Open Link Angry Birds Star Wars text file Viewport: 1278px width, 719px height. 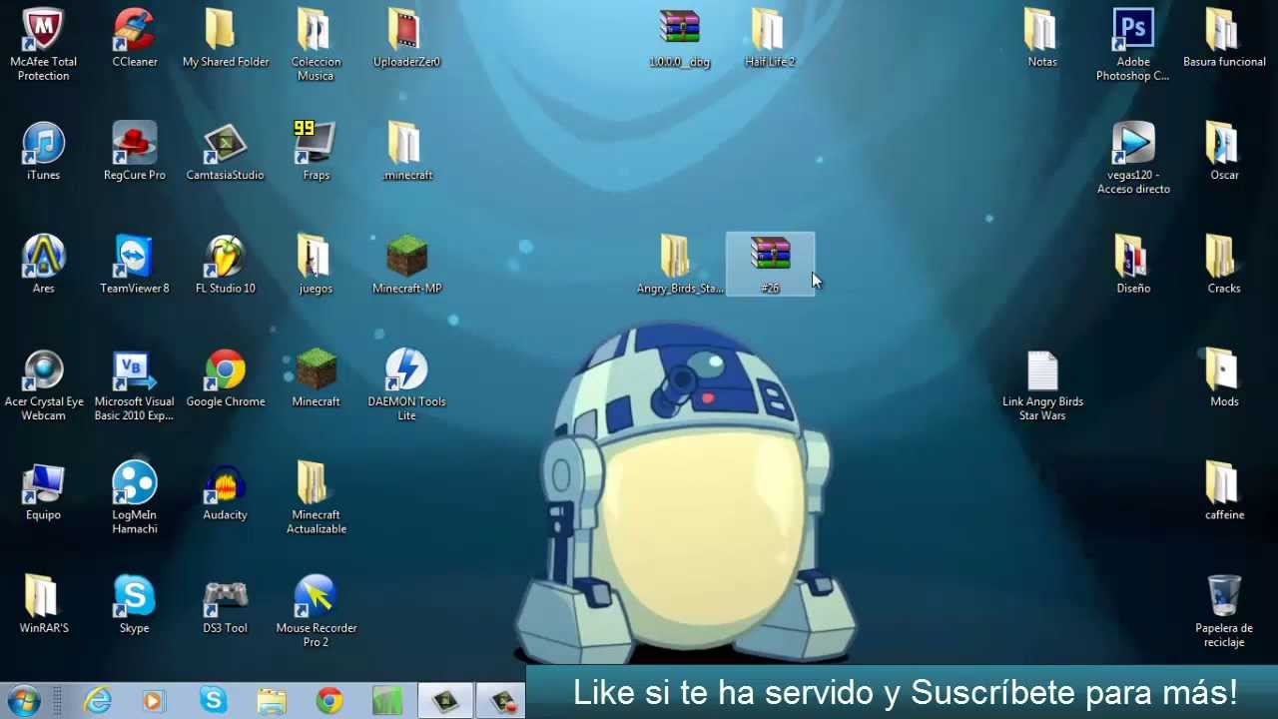[x=1042, y=384]
